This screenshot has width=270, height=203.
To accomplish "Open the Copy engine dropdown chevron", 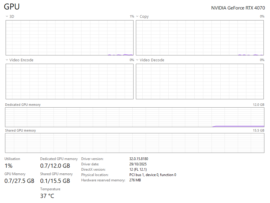I will point(137,17).
